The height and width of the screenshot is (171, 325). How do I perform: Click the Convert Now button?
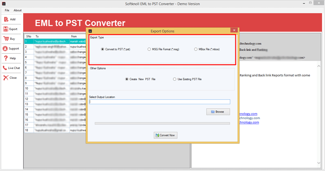pyautogui.click(x=165, y=135)
